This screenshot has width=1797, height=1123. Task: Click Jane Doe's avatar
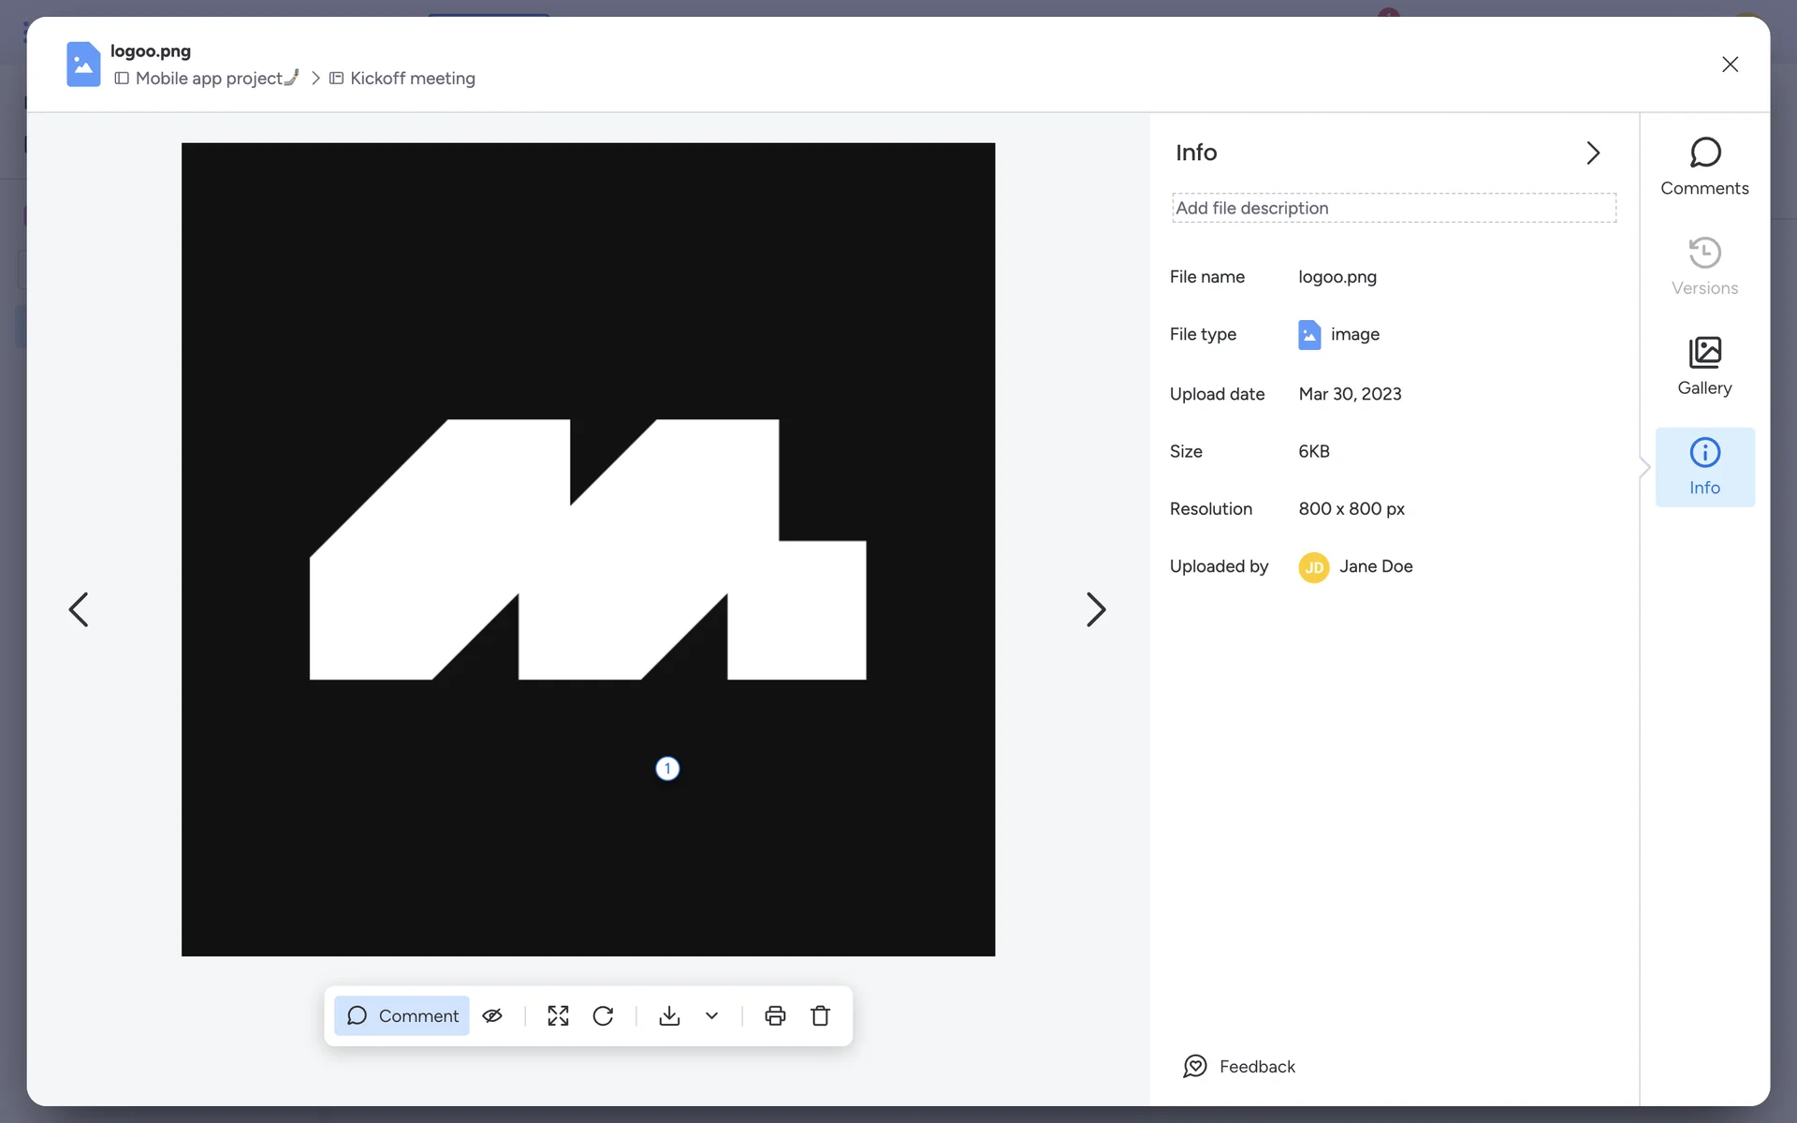(1313, 567)
